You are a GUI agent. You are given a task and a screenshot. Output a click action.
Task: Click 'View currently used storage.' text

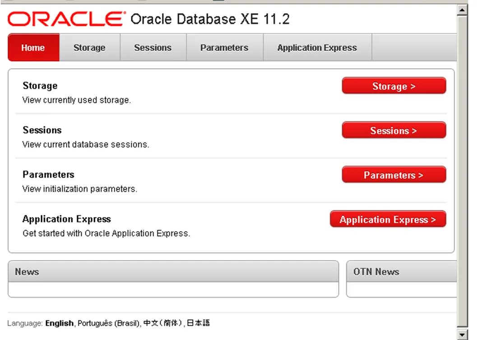[77, 100]
